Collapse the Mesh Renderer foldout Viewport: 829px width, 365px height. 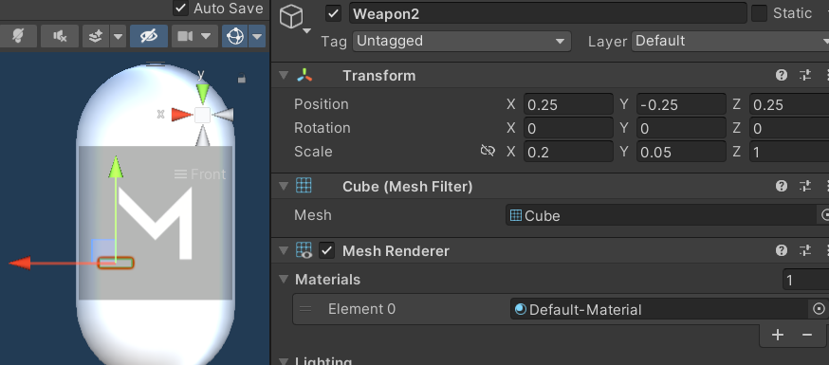(284, 250)
